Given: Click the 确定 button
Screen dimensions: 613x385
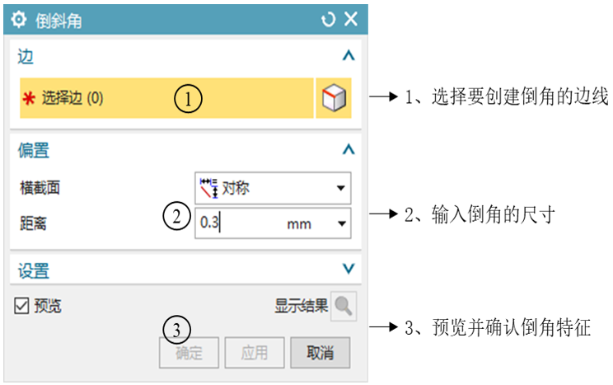Looking at the screenshot, I should (x=189, y=353).
